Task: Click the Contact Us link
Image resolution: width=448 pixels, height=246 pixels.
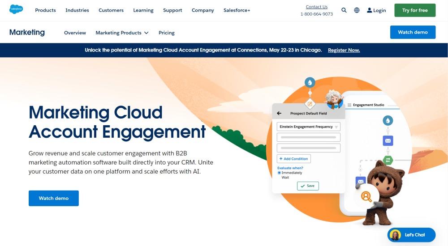Action: click(x=317, y=7)
